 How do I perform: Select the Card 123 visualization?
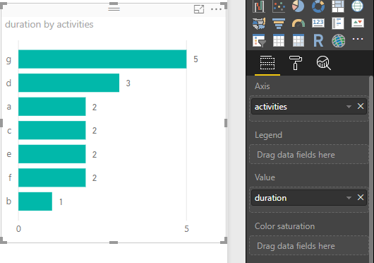pyautogui.click(x=318, y=23)
